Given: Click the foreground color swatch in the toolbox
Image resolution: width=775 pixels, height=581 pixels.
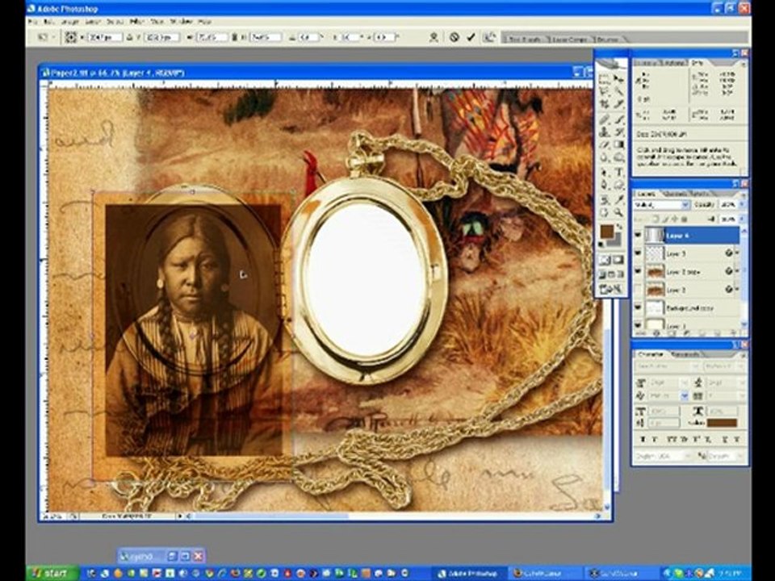Looking at the screenshot, I should (x=607, y=232).
